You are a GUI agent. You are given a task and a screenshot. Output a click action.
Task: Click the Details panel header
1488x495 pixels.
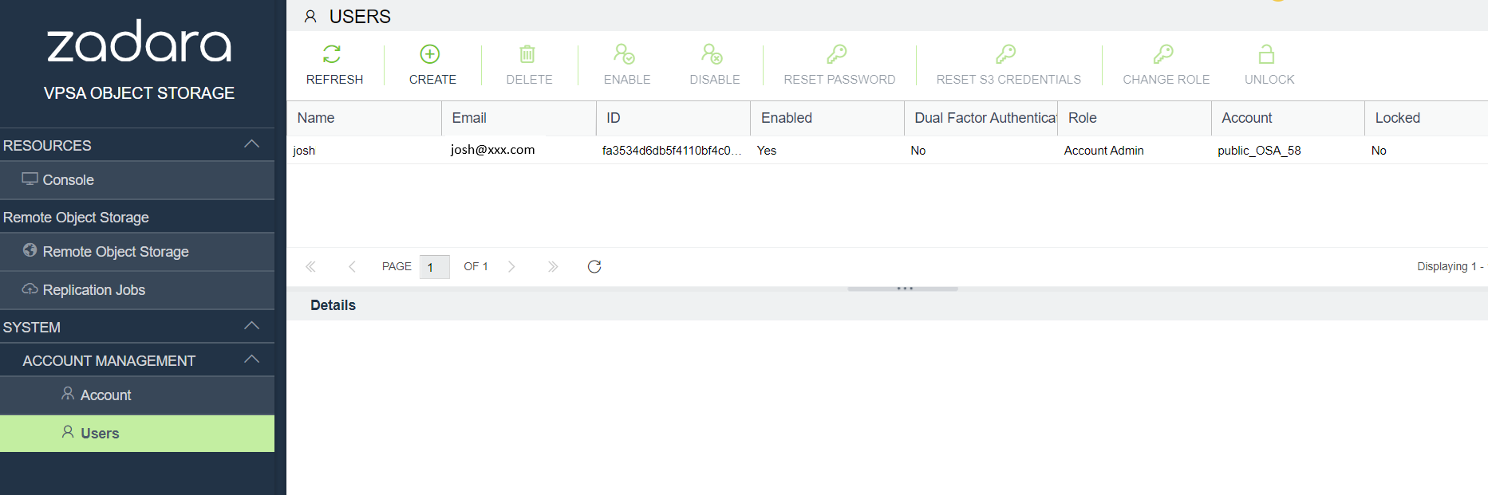[887, 305]
